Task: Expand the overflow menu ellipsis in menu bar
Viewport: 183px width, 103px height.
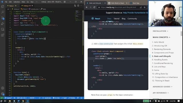Action: coord(37,2)
